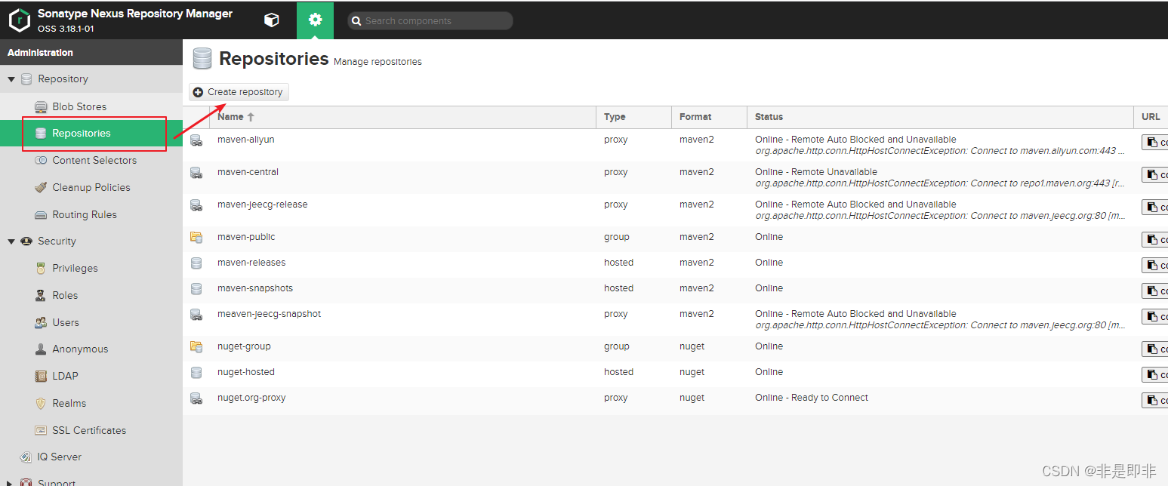The height and width of the screenshot is (486, 1168).
Task: Open Roles in sidebar
Action: [65, 295]
